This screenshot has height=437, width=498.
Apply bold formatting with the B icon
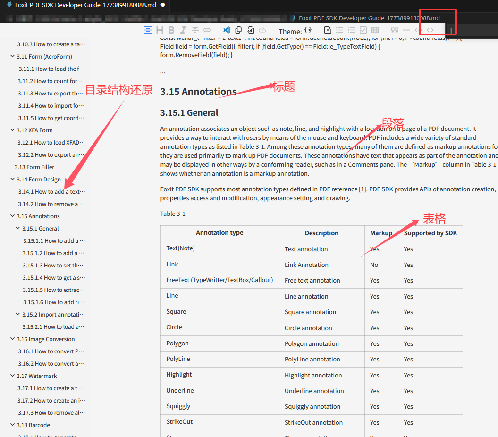point(171,30)
